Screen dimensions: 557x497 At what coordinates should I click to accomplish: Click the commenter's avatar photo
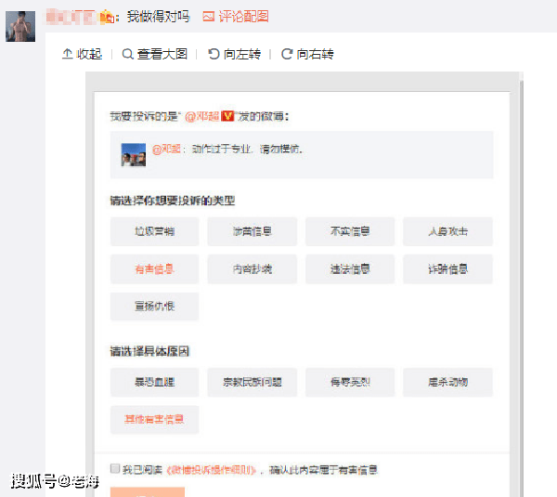tap(20, 26)
